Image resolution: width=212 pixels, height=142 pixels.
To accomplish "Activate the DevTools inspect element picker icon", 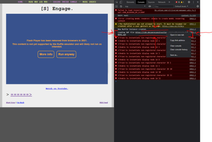I will point(117,2).
